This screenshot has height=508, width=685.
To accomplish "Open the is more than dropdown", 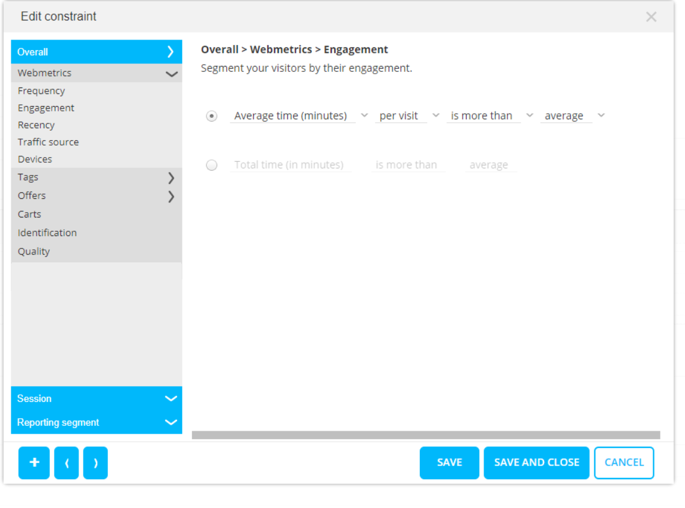I will click(489, 116).
